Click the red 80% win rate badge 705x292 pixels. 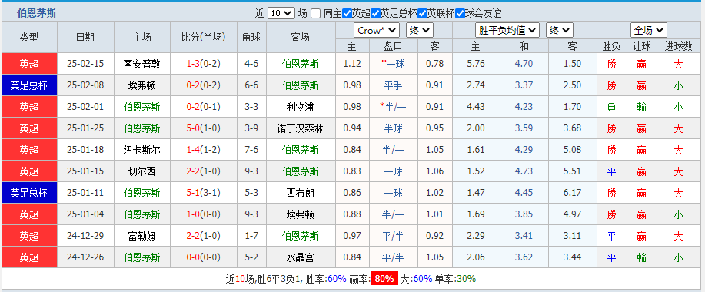coord(384,278)
